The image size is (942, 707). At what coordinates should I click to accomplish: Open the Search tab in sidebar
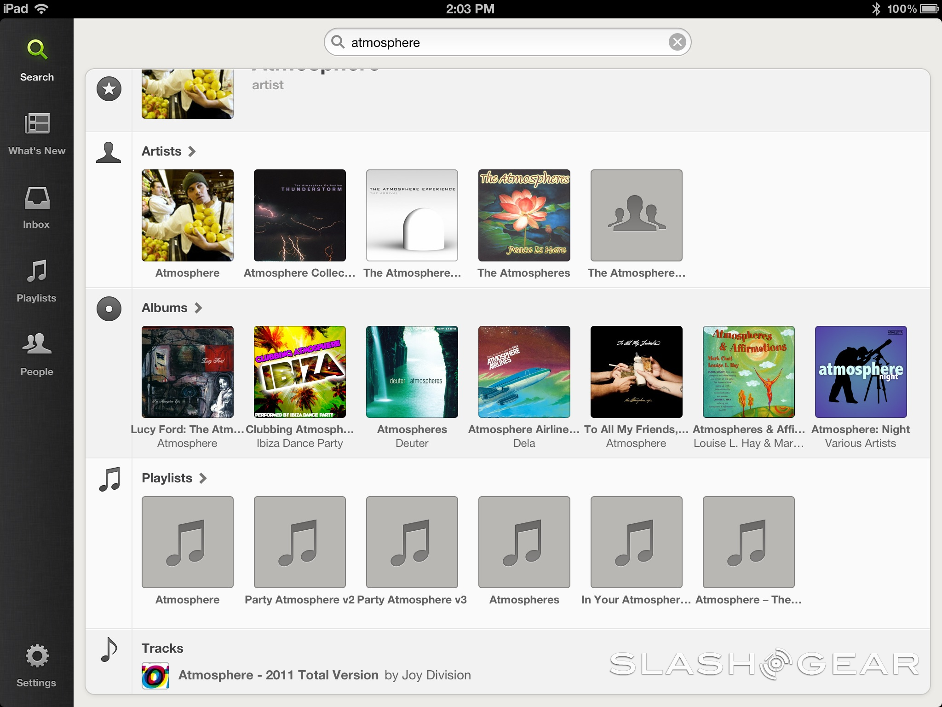click(37, 60)
